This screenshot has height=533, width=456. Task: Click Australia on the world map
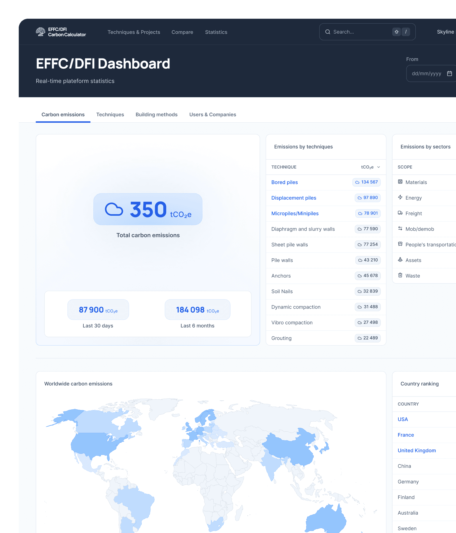[x=325, y=520]
